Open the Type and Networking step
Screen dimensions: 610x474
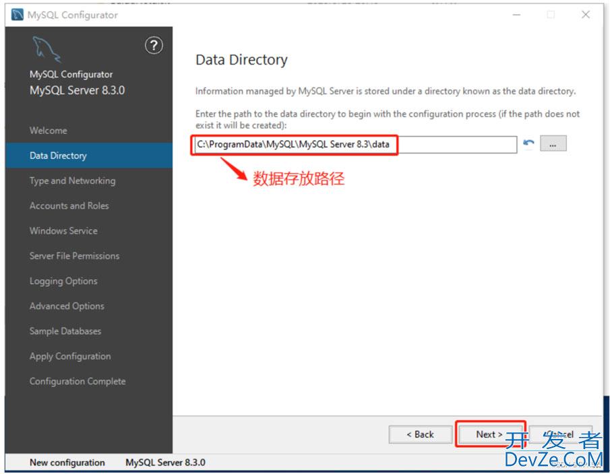(72, 180)
